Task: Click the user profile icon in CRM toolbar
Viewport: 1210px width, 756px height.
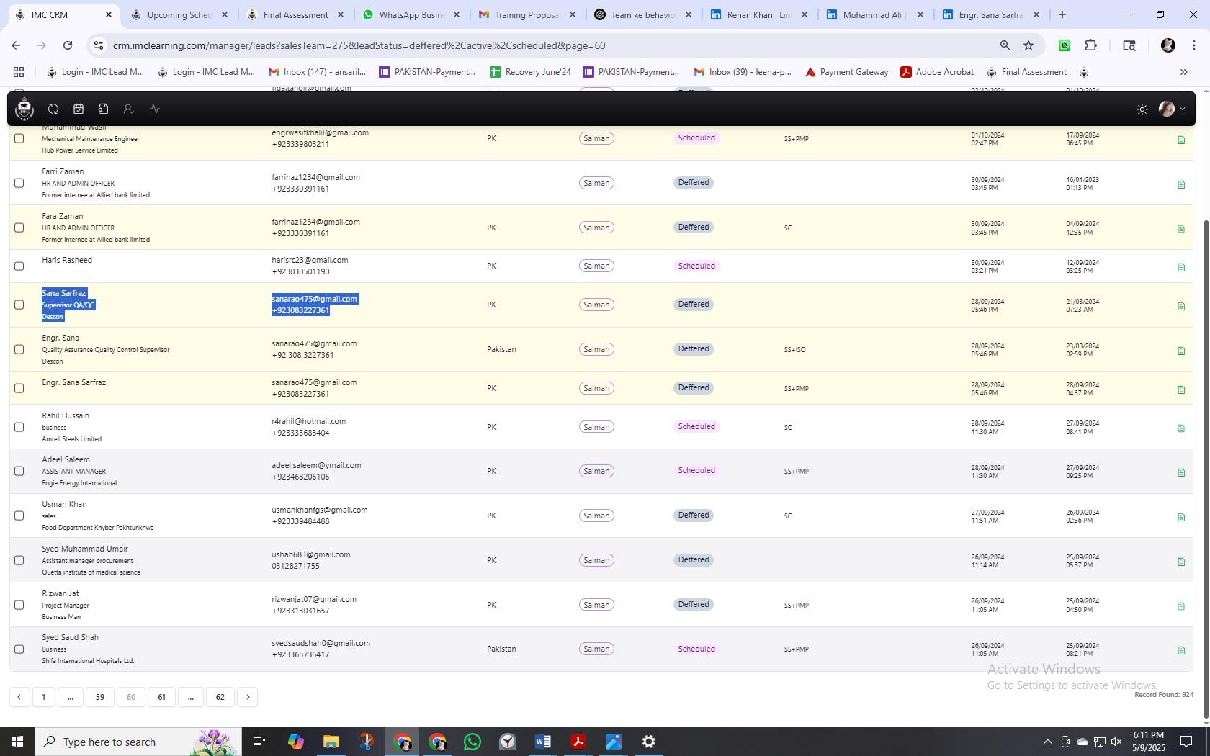Action: [x=128, y=109]
